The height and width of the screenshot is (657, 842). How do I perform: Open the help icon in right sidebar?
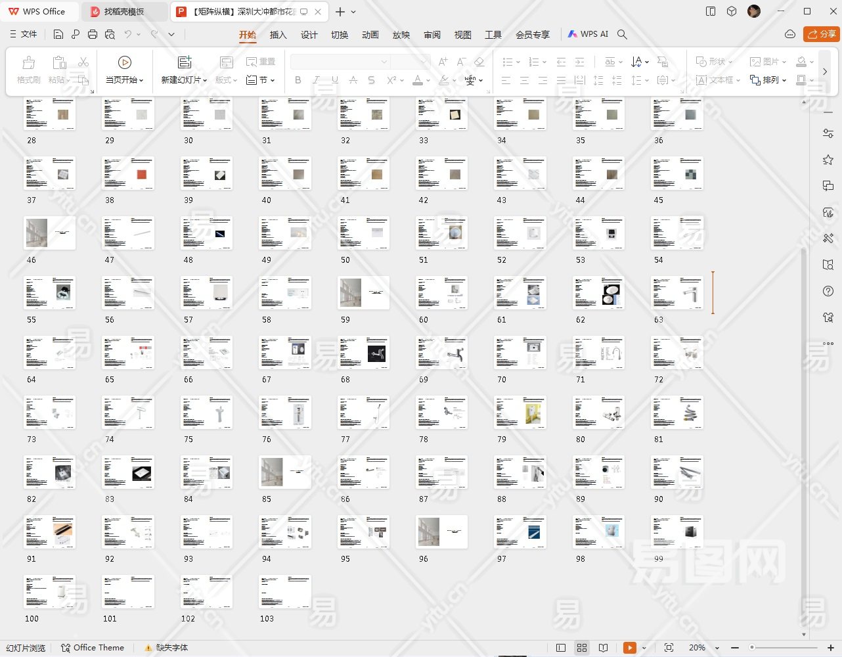828,291
